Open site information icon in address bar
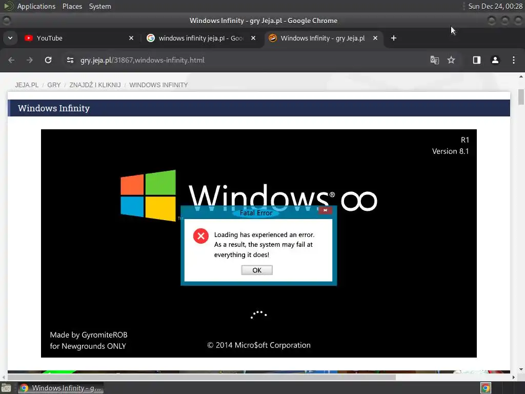This screenshot has width=525, height=394. [70, 60]
